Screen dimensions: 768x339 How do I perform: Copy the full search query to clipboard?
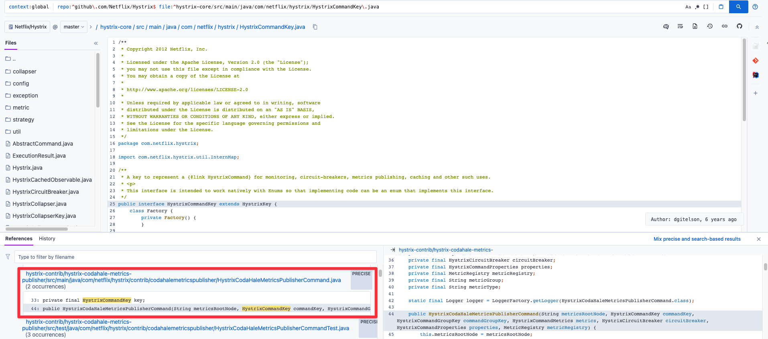pyautogui.click(x=721, y=7)
